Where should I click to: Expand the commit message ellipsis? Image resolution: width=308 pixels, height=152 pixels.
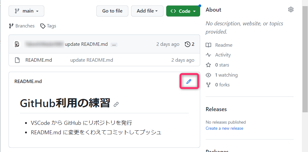click(x=114, y=45)
